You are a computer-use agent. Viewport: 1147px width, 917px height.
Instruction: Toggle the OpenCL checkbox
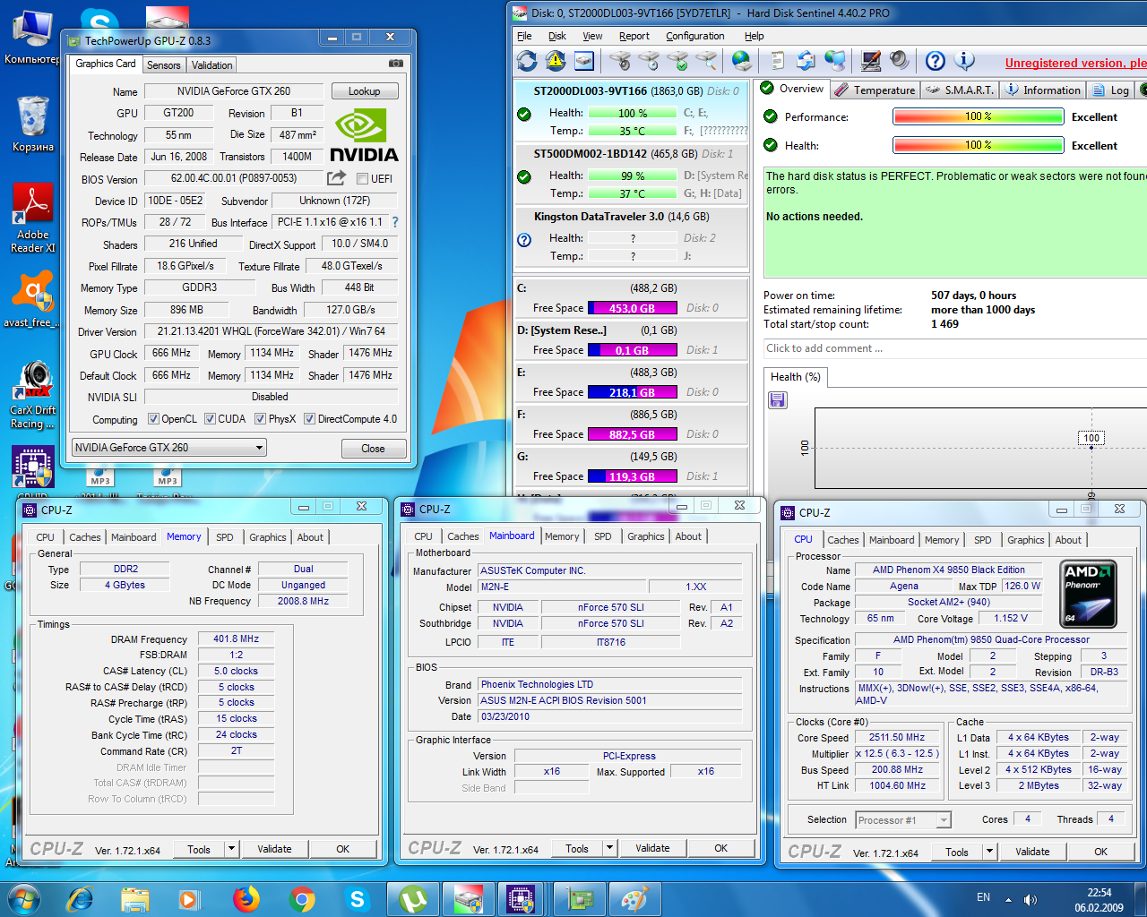153,419
